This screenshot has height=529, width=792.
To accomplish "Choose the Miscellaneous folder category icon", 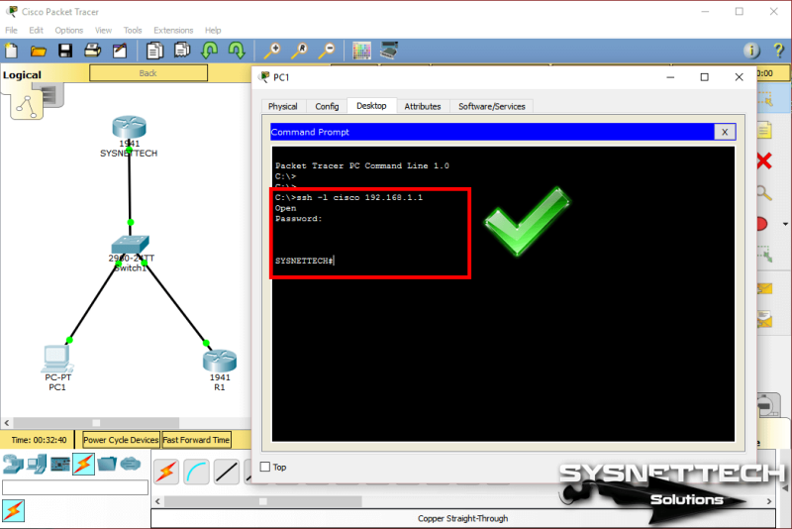I will (x=107, y=464).
